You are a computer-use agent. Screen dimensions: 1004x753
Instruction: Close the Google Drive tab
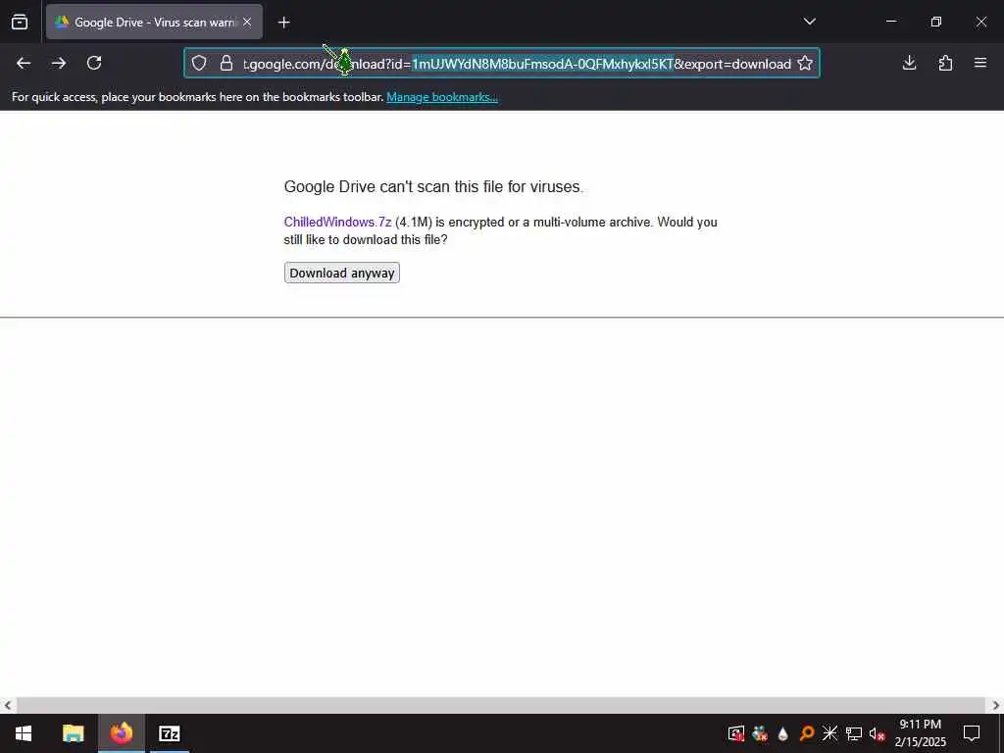[x=247, y=22]
